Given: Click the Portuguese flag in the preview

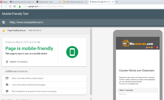Looking at the screenshot, I should coord(154,47).
